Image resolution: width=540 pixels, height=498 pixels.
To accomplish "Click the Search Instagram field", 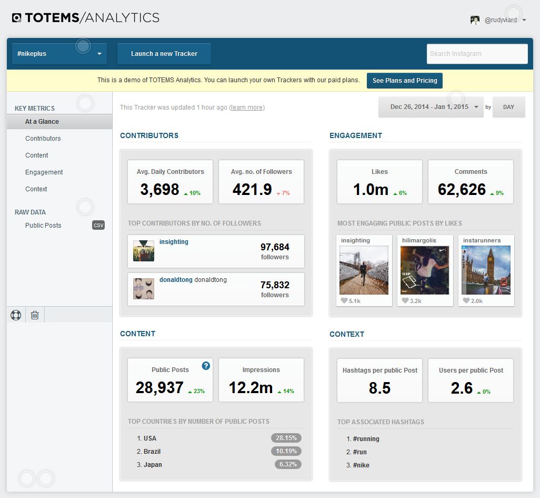I will [477, 53].
